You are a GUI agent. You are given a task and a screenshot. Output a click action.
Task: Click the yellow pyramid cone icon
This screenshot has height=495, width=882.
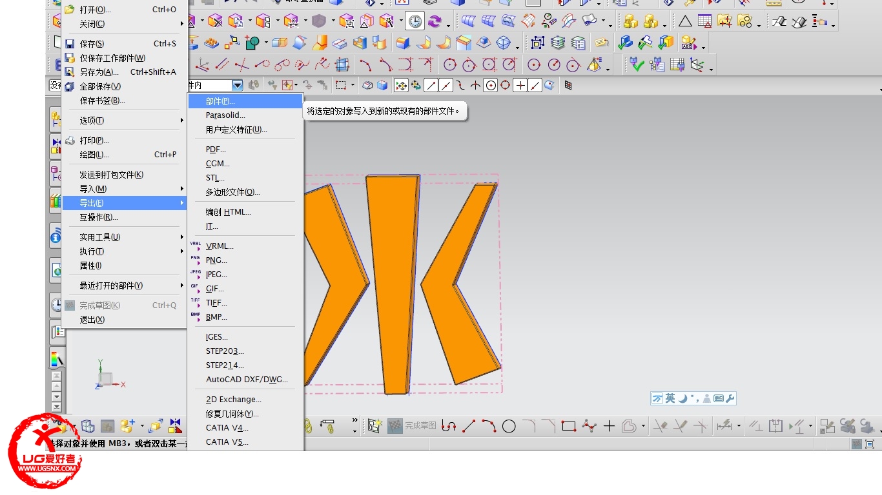593,64
